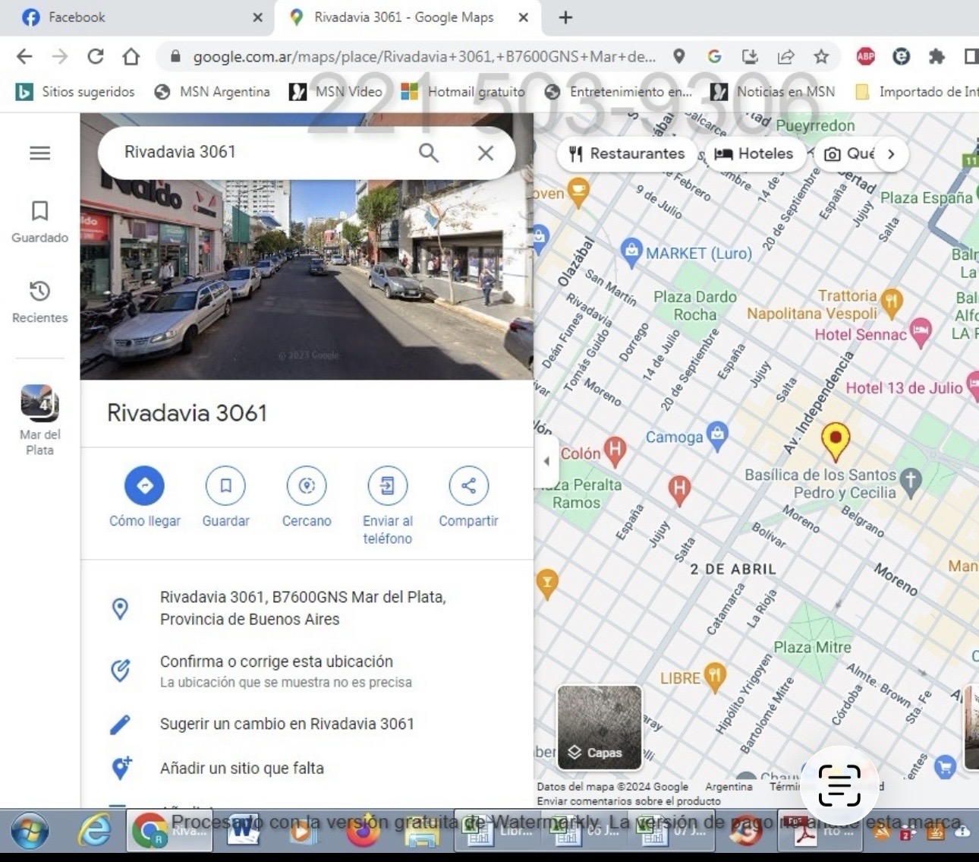This screenshot has width=979, height=862.
Task: Open Hotmail gratuito bookmark
Action: pos(463,92)
